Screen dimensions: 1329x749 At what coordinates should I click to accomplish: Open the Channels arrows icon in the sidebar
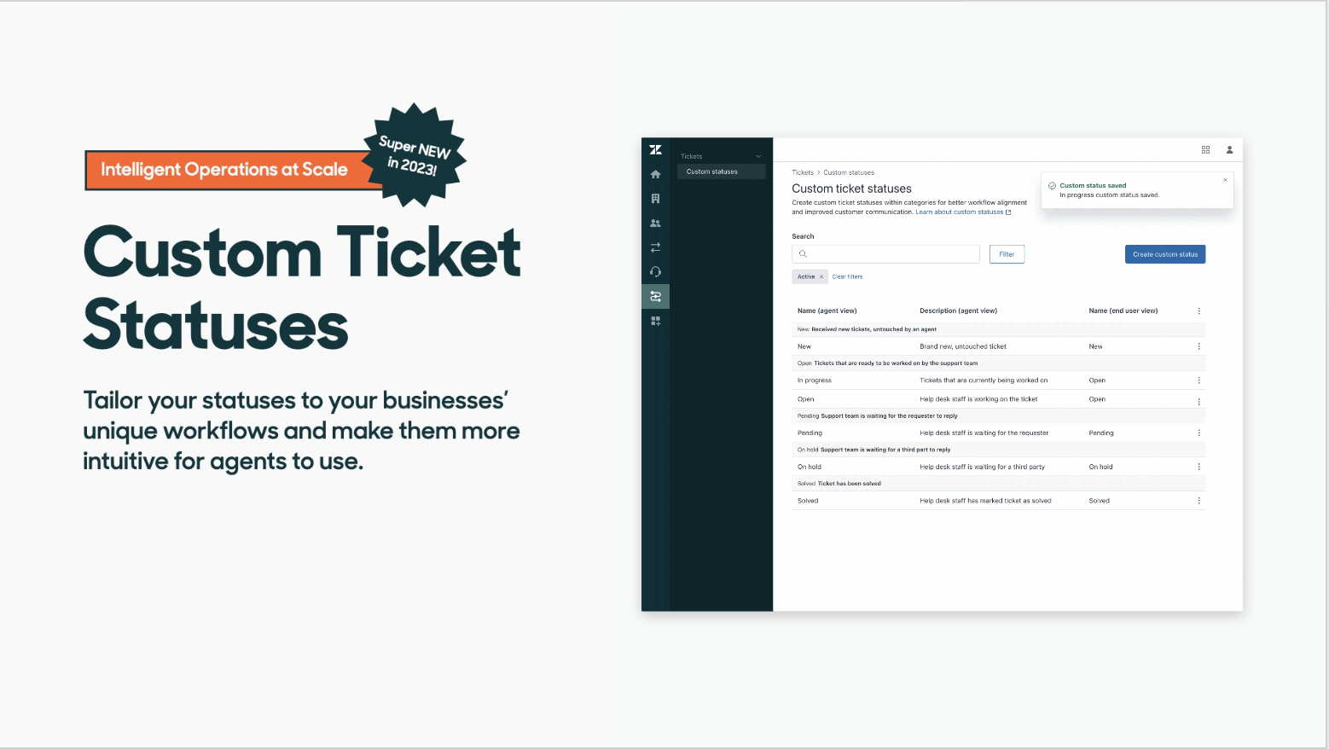coord(655,247)
